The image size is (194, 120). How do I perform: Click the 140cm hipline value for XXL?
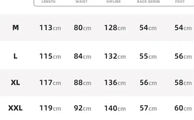click(x=115, y=108)
